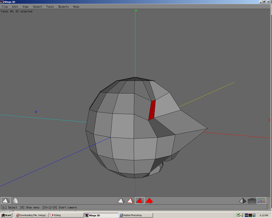Screen dimensions: 272x218
Task: Expand the View menu
Action: (25, 7)
